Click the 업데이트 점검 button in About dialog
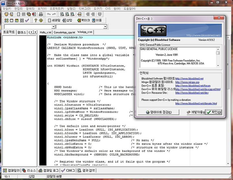 click(x=159, y=112)
